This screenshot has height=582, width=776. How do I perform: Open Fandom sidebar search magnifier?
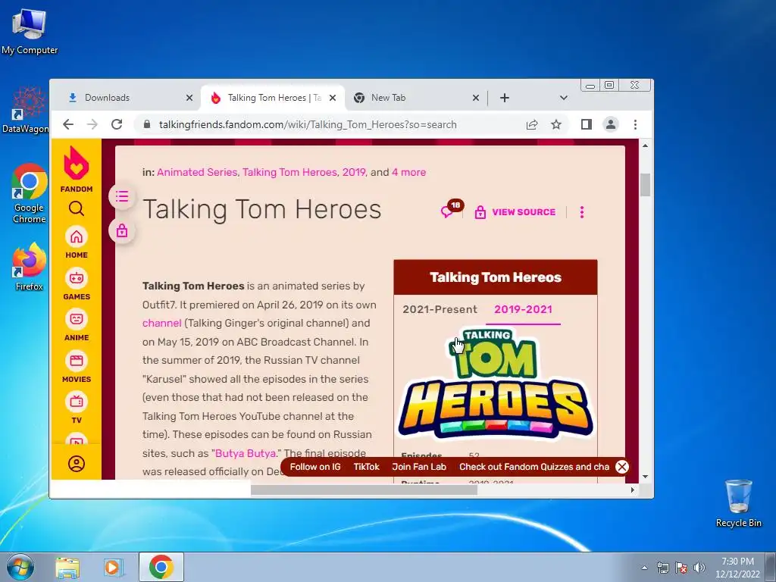77,208
